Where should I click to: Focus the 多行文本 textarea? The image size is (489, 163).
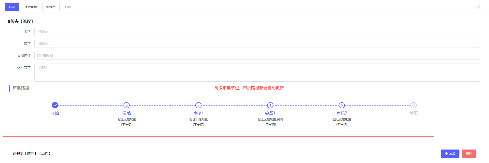point(257,72)
